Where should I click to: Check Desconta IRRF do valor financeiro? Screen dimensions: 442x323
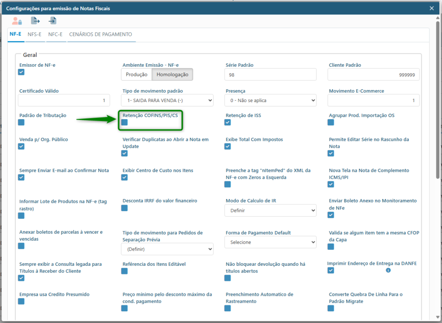coord(124,208)
